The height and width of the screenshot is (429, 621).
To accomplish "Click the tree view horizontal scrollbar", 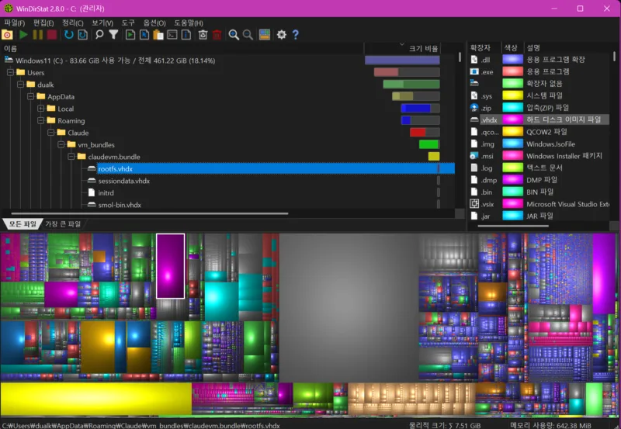I will pos(150,213).
